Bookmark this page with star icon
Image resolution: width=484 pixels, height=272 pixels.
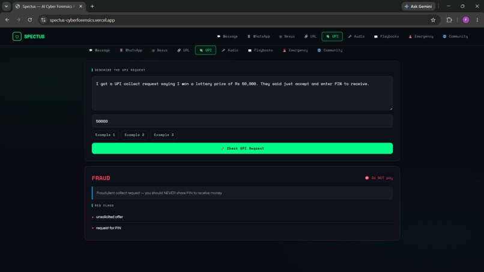433,20
